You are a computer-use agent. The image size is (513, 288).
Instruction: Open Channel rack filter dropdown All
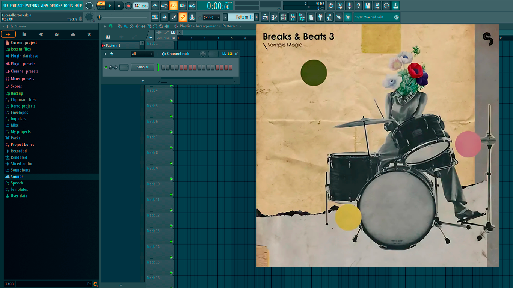click(x=142, y=54)
